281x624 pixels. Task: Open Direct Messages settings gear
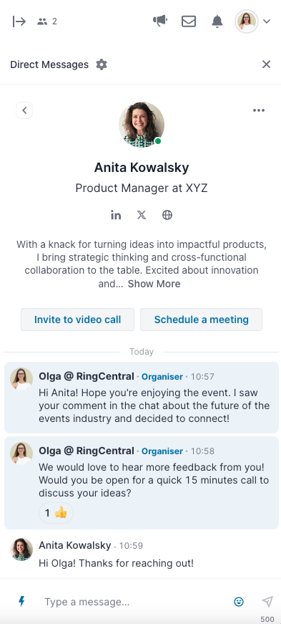(102, 64)
